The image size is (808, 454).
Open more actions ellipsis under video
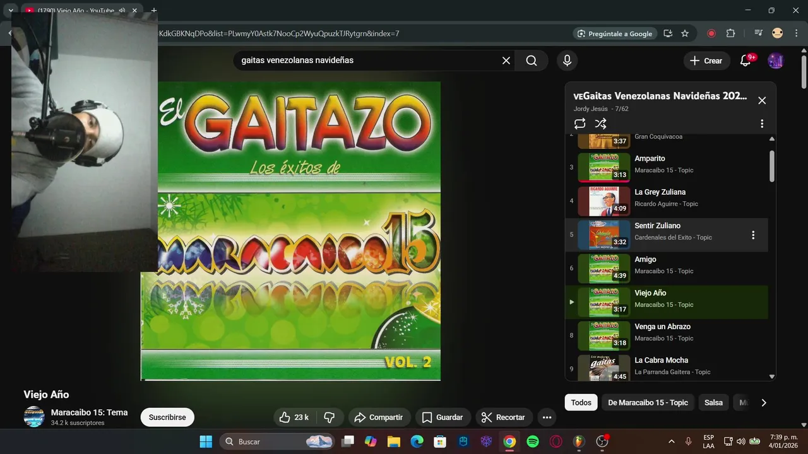coord(547,417)
